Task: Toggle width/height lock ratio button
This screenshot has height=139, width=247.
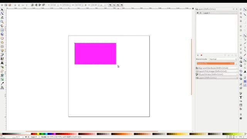Action: (x=86, y=5)
